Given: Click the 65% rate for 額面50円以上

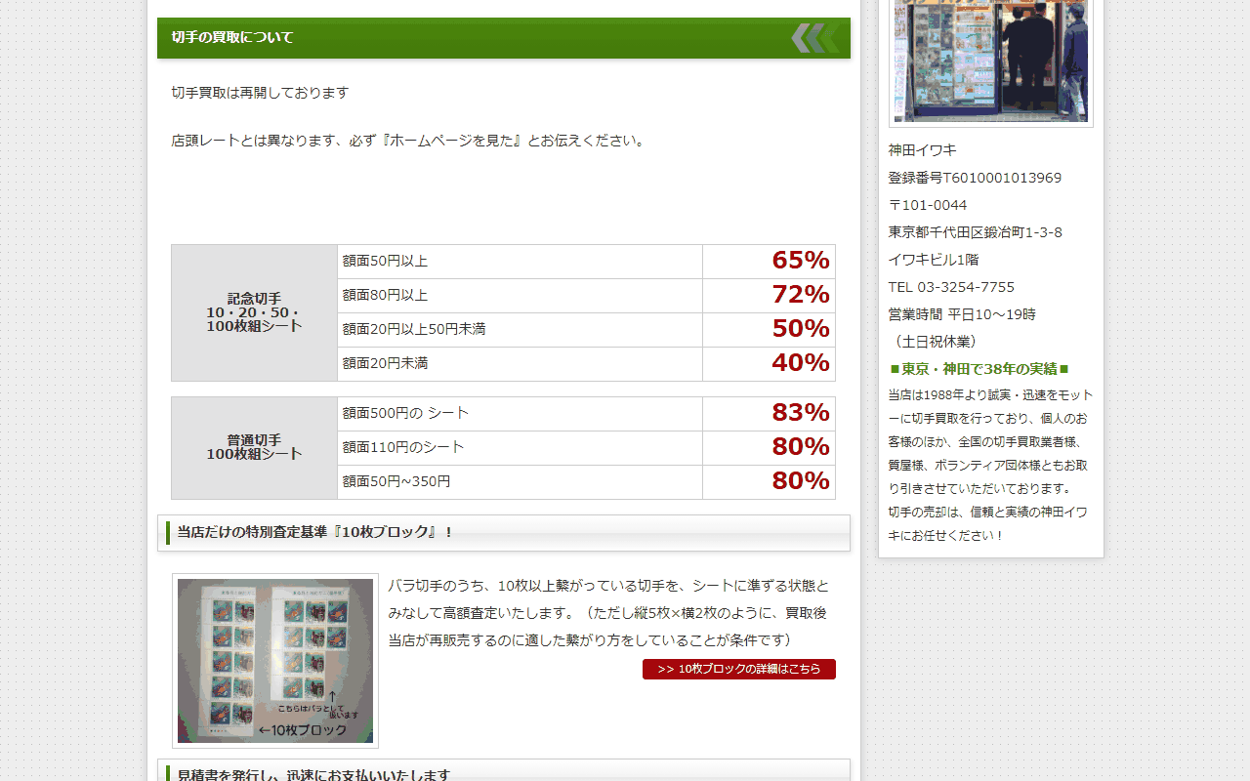Looking at the screenshot, I should pos(801,261).
